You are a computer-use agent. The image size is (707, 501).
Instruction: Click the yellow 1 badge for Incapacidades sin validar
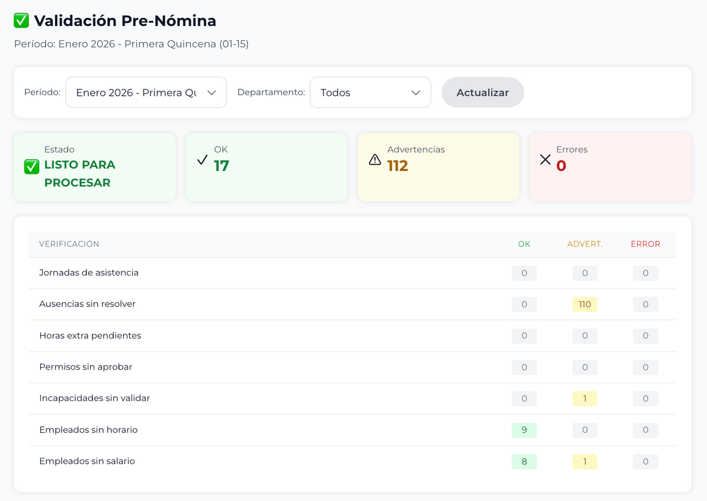tap(584, 399)
